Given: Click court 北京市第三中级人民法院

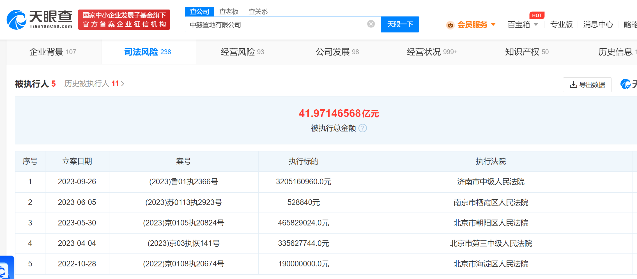Looking at the screenshot, I should [x=491, y=243].
